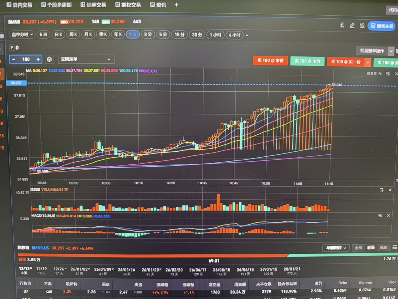Select the 30分 chart period
This screenshot has width=398, height=299.
(197, 35)
